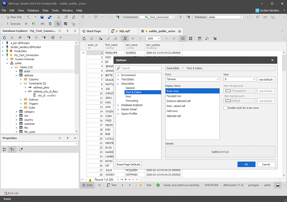Click the Error List icon at bottom
Viewport: 287px width, 202px height.
point(6,193)
